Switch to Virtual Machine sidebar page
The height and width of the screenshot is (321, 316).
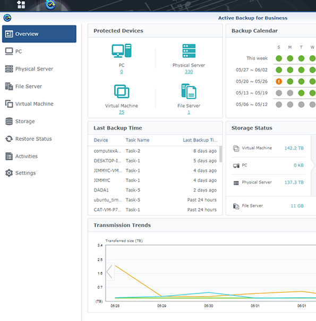39,104
